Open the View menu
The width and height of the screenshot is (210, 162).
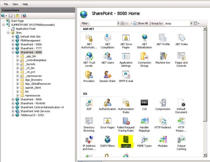[x=15, y=4]
